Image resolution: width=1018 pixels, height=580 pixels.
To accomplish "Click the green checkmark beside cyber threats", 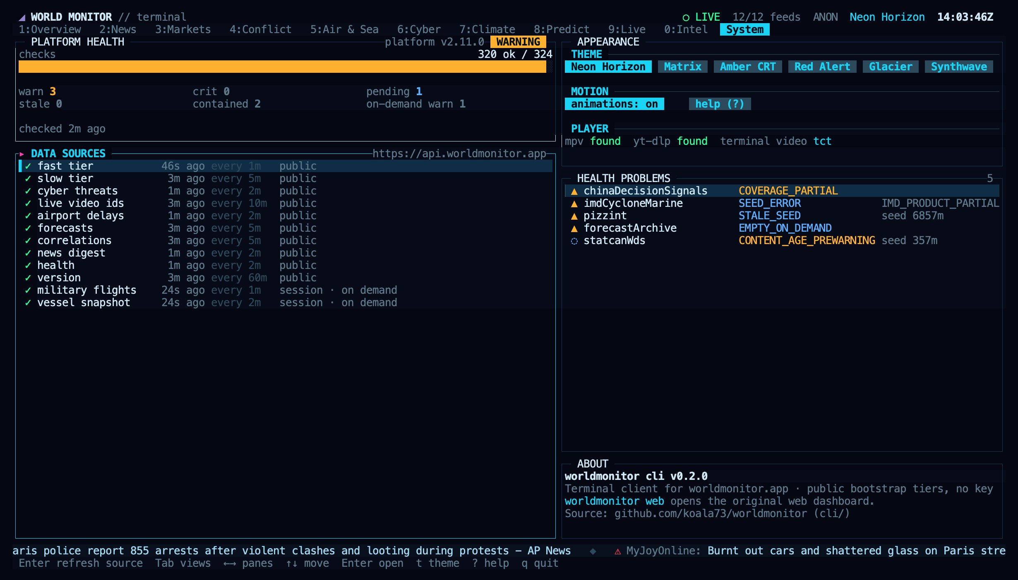I will (28, 191).
